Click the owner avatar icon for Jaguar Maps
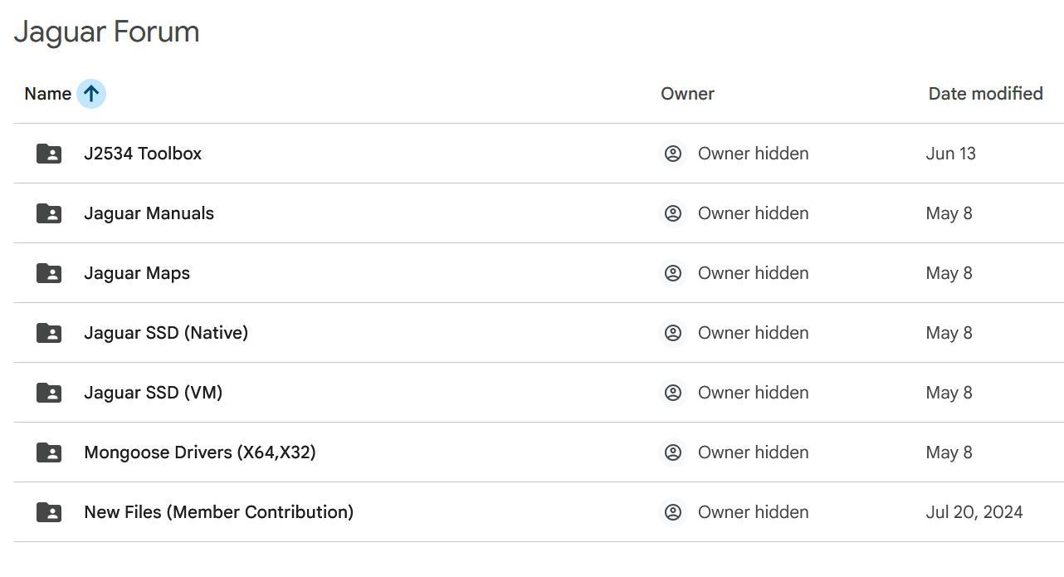 (673, 273)
